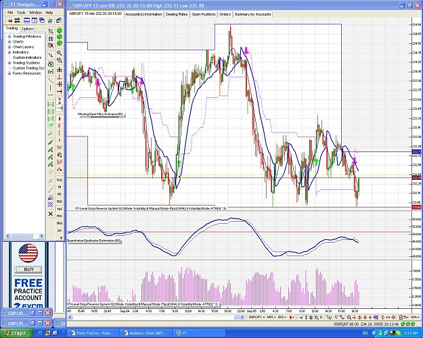
Task: Open Forex Factory taskbar window
Action: (93, 333)
